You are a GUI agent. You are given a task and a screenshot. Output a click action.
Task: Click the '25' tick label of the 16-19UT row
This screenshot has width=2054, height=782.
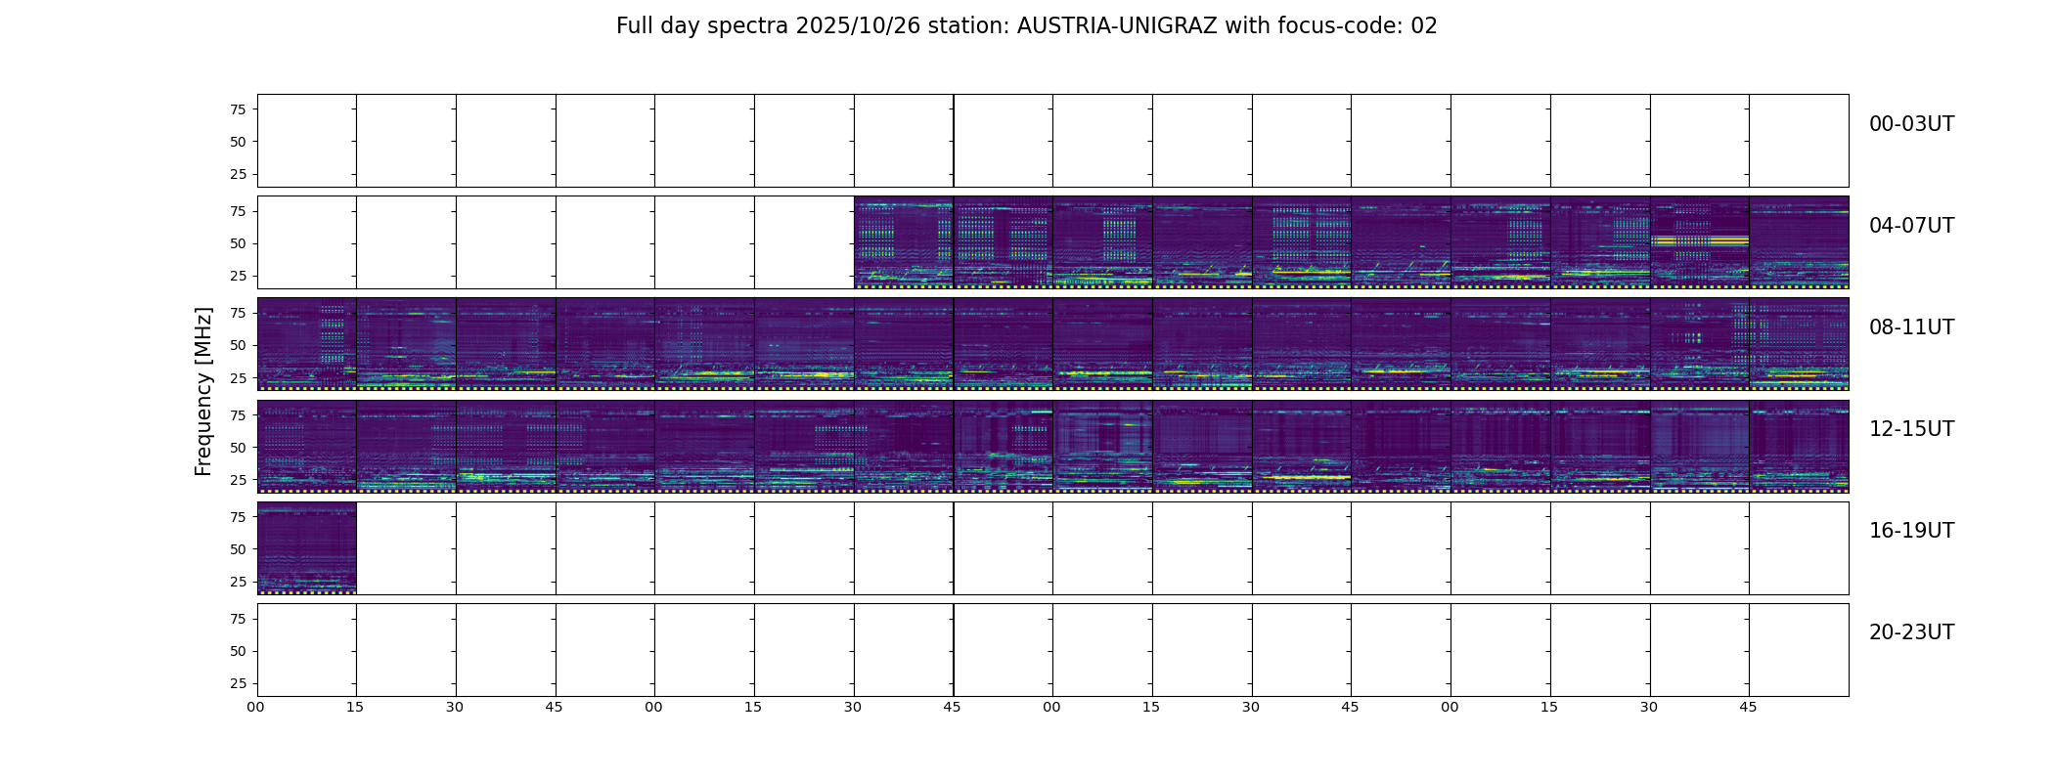click(238, 582)
